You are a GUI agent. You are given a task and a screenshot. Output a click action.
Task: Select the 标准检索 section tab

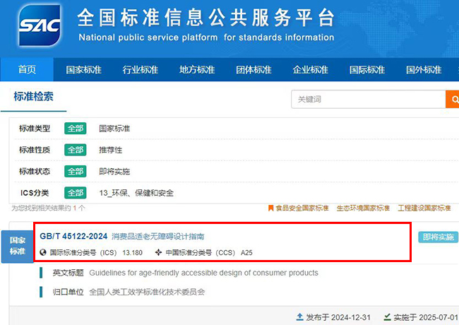click(x=34, y=96)
